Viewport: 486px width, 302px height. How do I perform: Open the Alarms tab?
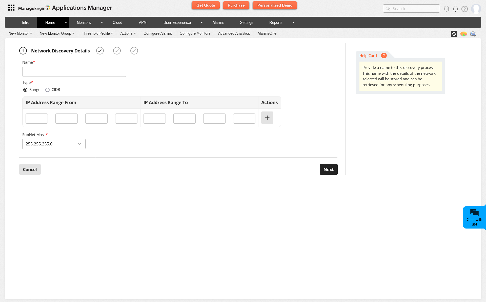pos(218,23)
